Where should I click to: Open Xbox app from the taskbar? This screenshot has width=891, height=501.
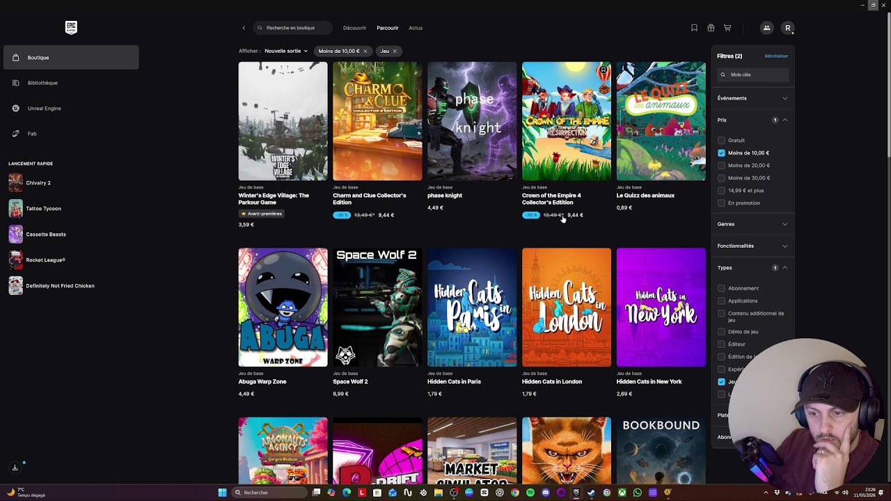(x=622, y=493)
